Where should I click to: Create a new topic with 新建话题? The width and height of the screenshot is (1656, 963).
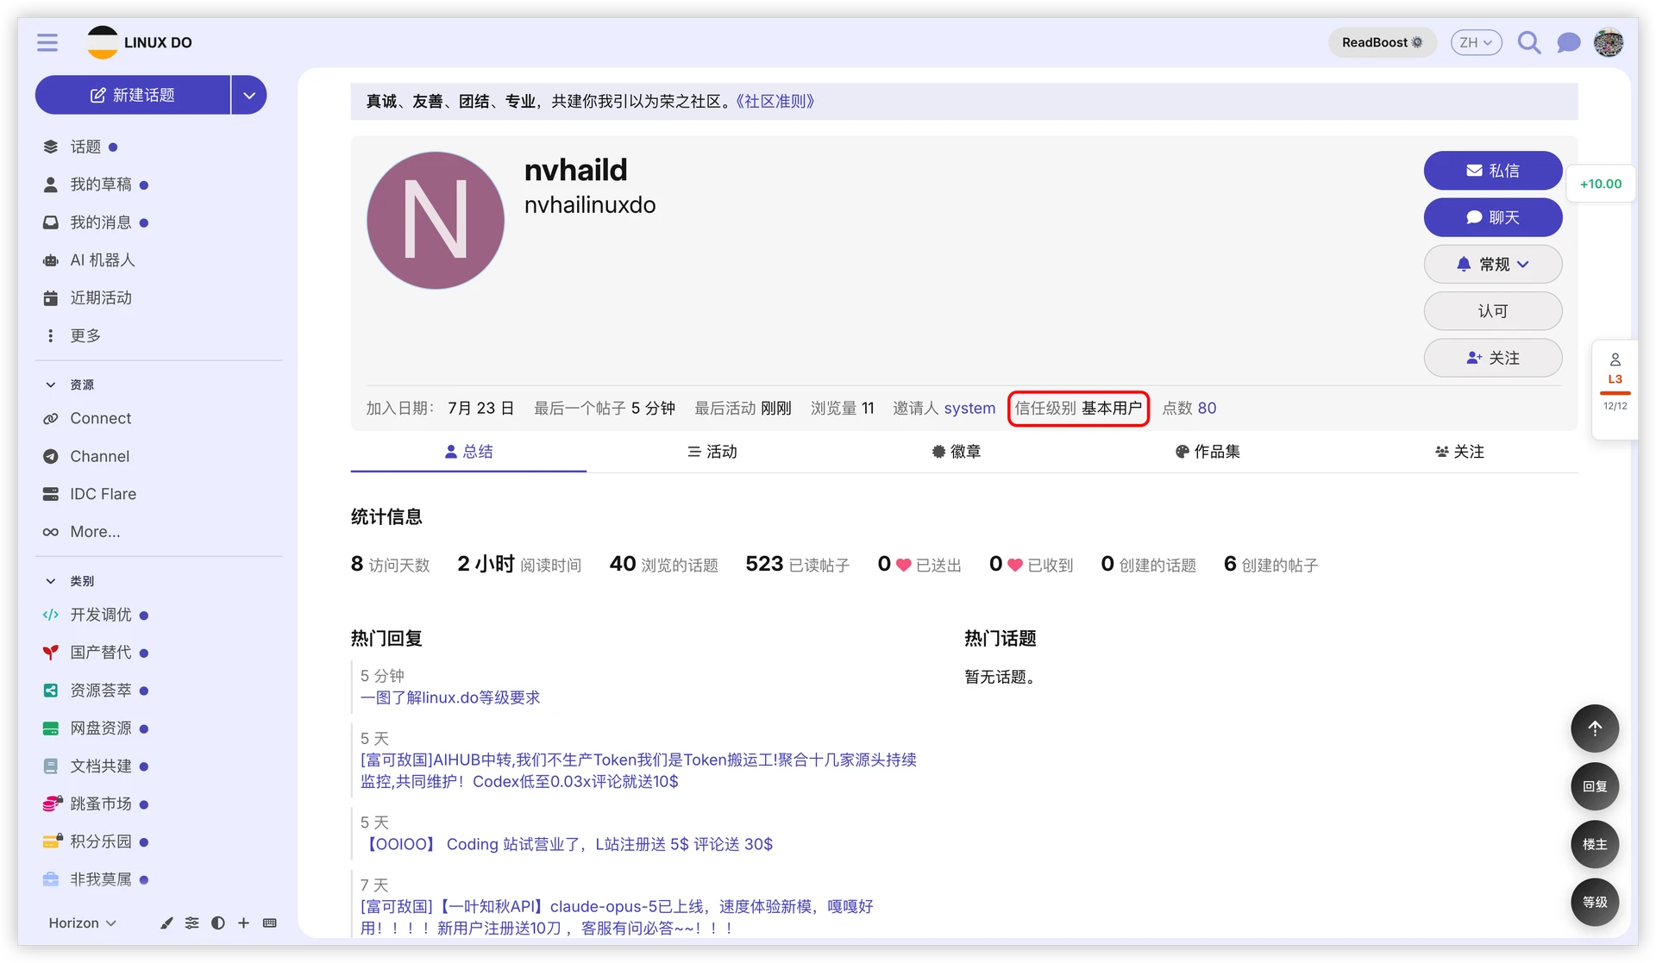tap(133, 95)
